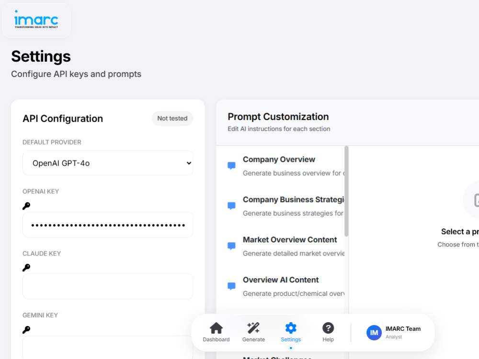This screenshot has height=359, width=479.
Task: Click the Prompt Customization heading
Action: click(278, 117)
